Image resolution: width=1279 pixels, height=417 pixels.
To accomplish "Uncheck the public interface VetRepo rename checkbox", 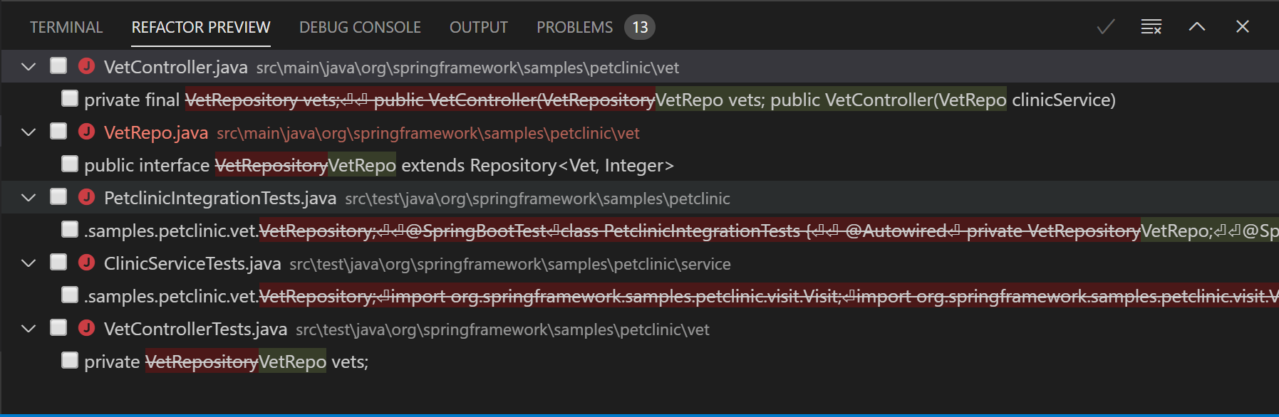I will (69, 164).
